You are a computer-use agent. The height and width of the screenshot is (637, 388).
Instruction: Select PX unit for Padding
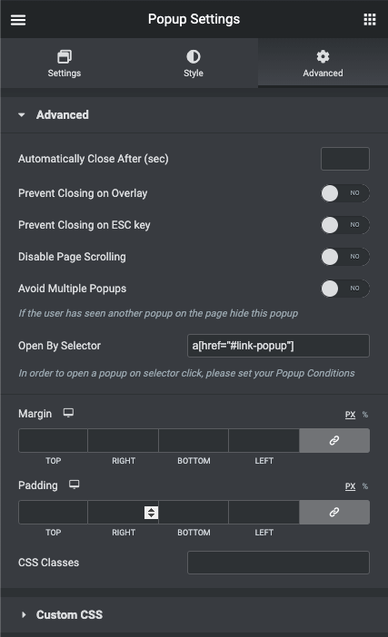pos(350,486)
